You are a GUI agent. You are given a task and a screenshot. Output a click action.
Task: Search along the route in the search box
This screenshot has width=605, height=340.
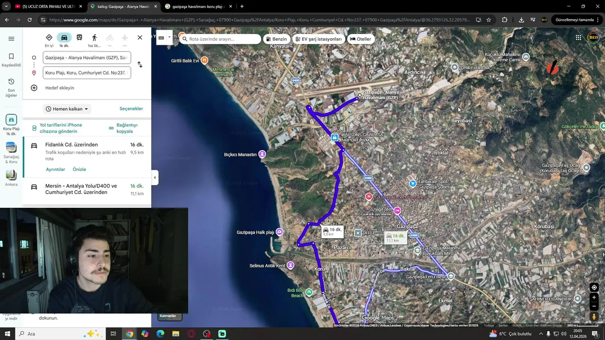(220, 39)
